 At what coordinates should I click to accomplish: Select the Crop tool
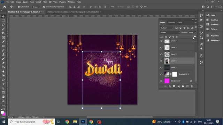coord(3,33)
